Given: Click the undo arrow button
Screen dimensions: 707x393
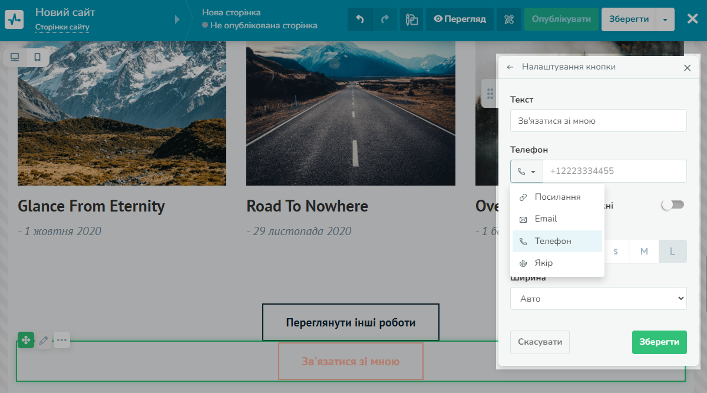Looking at the screenshot, I should pyautogui.click(x=360, y=19).
